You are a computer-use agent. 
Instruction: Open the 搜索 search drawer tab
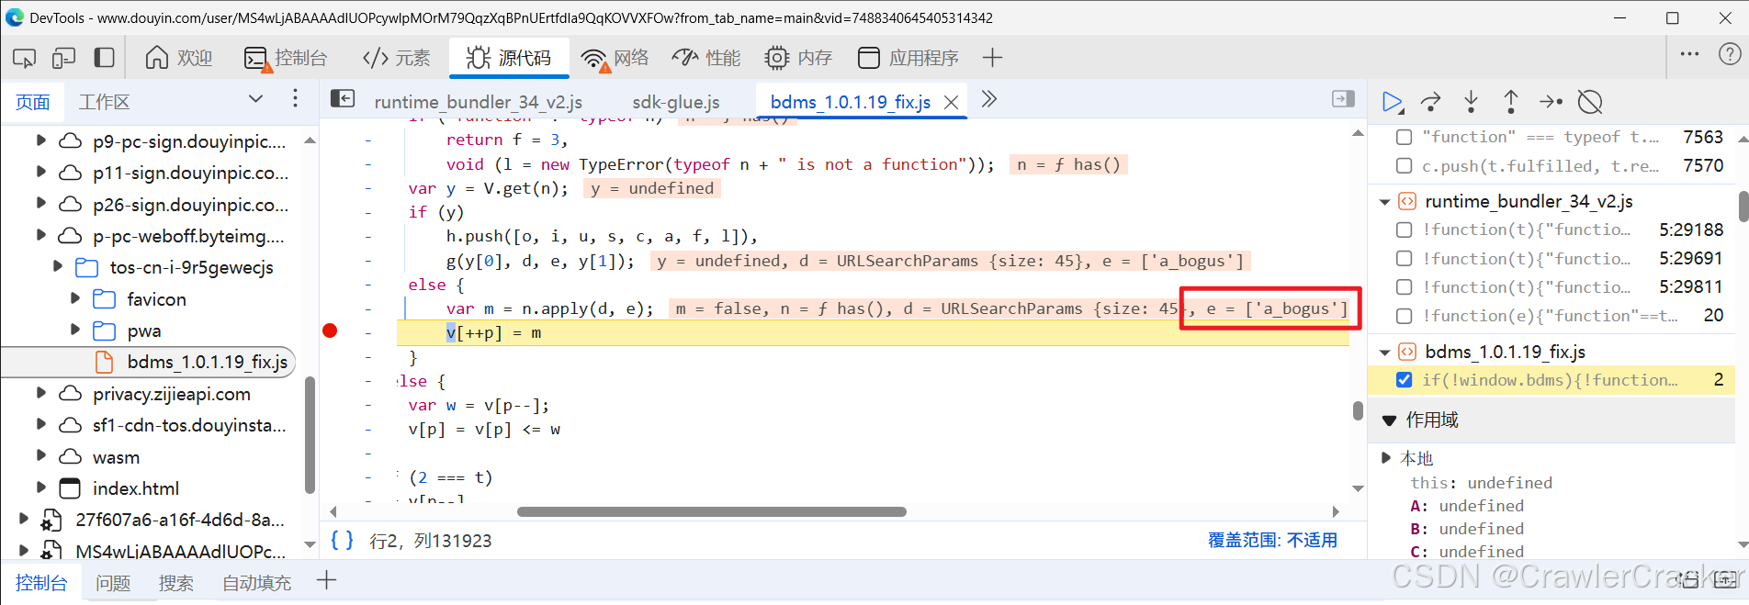pyautogui.click(x=175, y=583)
